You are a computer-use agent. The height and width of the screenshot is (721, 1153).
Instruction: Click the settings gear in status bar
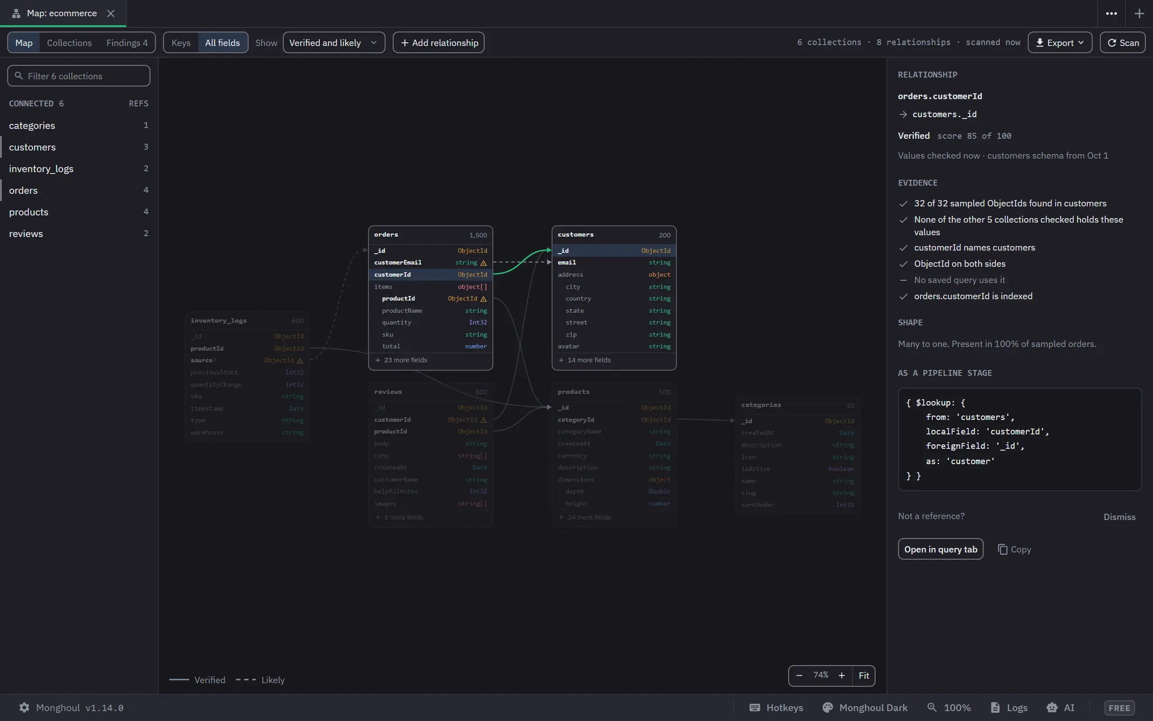(24, 707)
